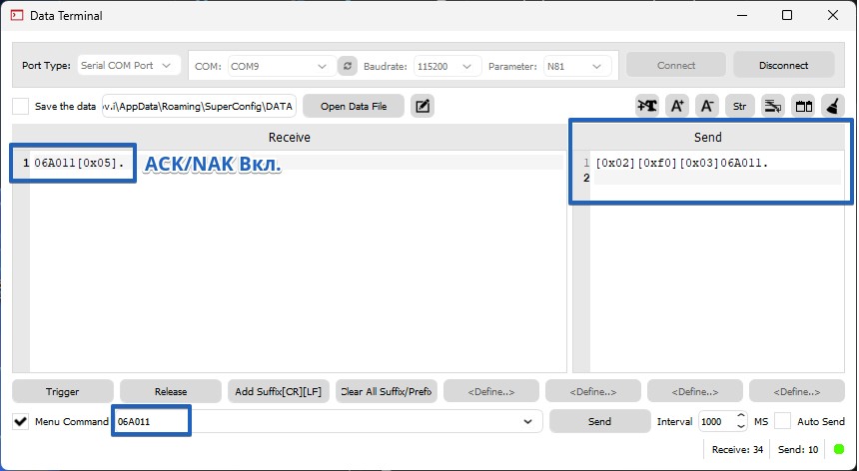Click the split columns view icon
The width and height of the screenshot is (859, 471).
click(x=802, y=106)
